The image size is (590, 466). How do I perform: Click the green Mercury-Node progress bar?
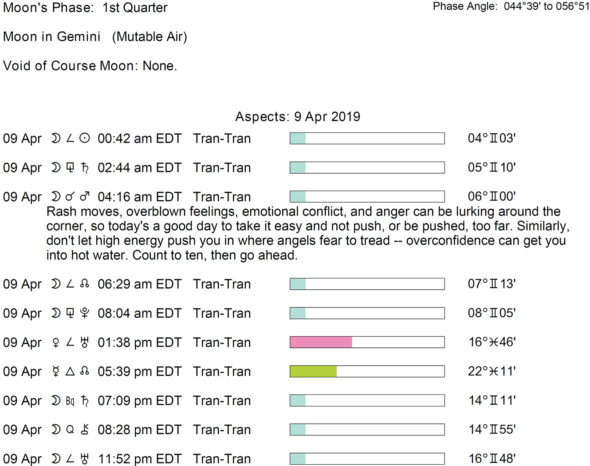pyautogui.click(x=313, y=371)
